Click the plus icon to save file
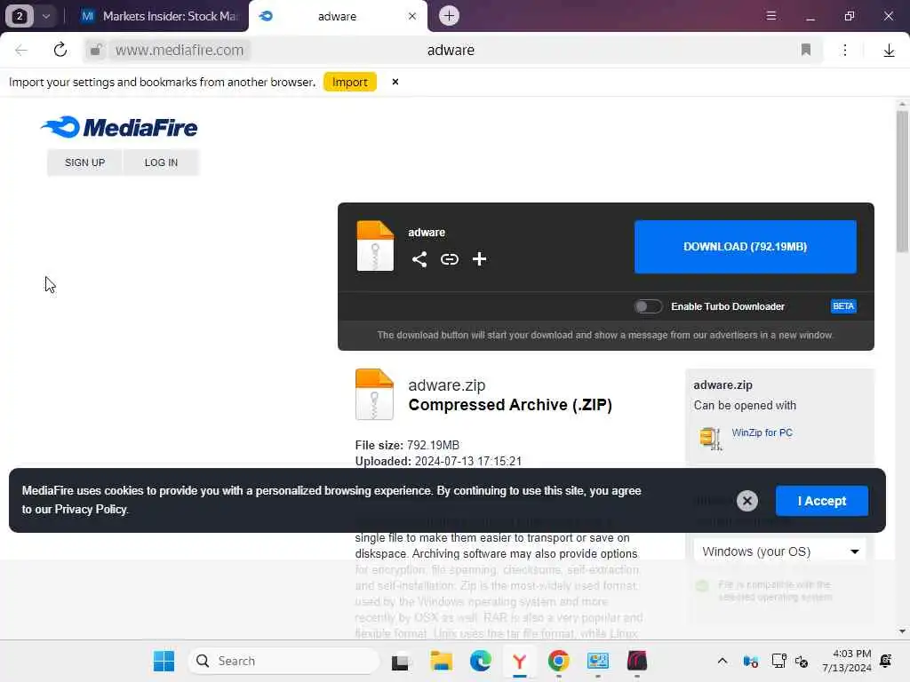This screenshot has width=910, height=682. point(479,259)
